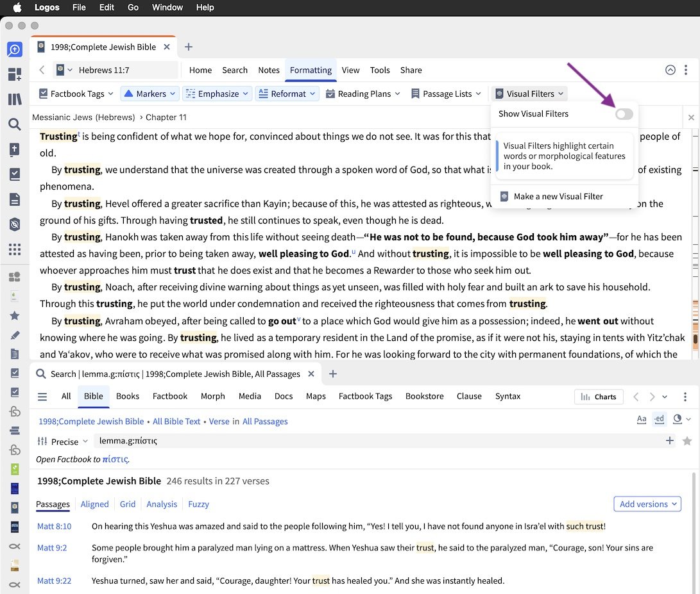Go to next result with right chevron near Charts

(653, 397)
